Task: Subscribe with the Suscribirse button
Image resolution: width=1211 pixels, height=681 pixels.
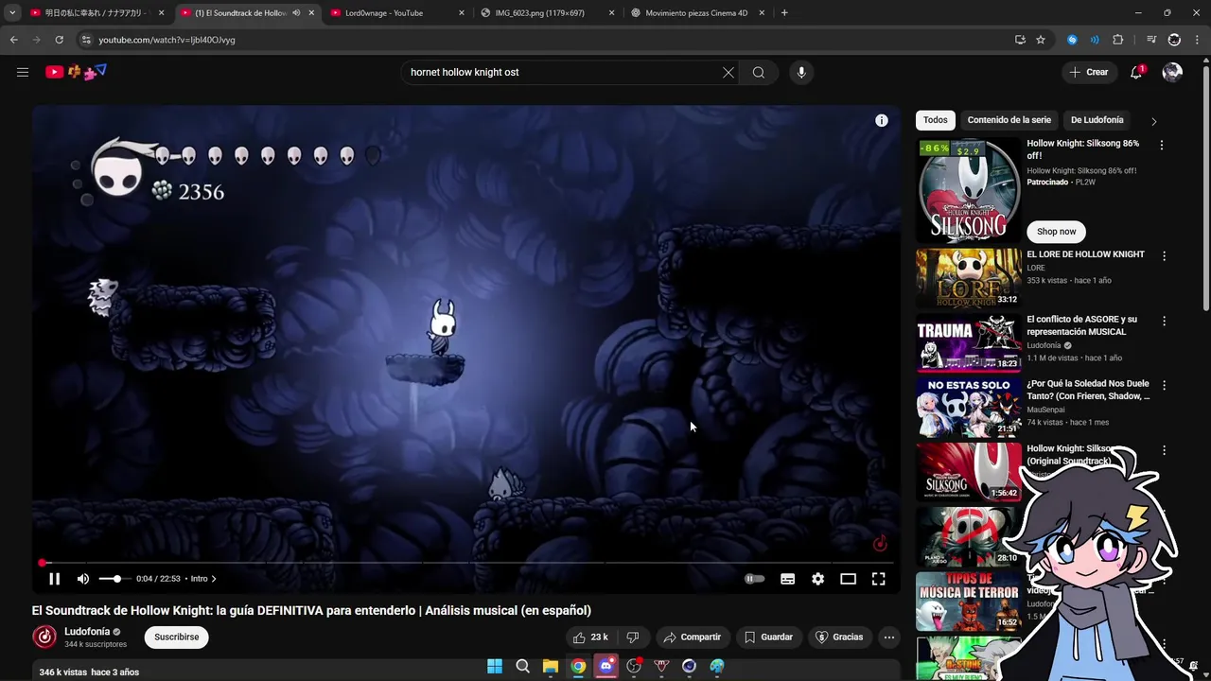Action: (177, 637)
